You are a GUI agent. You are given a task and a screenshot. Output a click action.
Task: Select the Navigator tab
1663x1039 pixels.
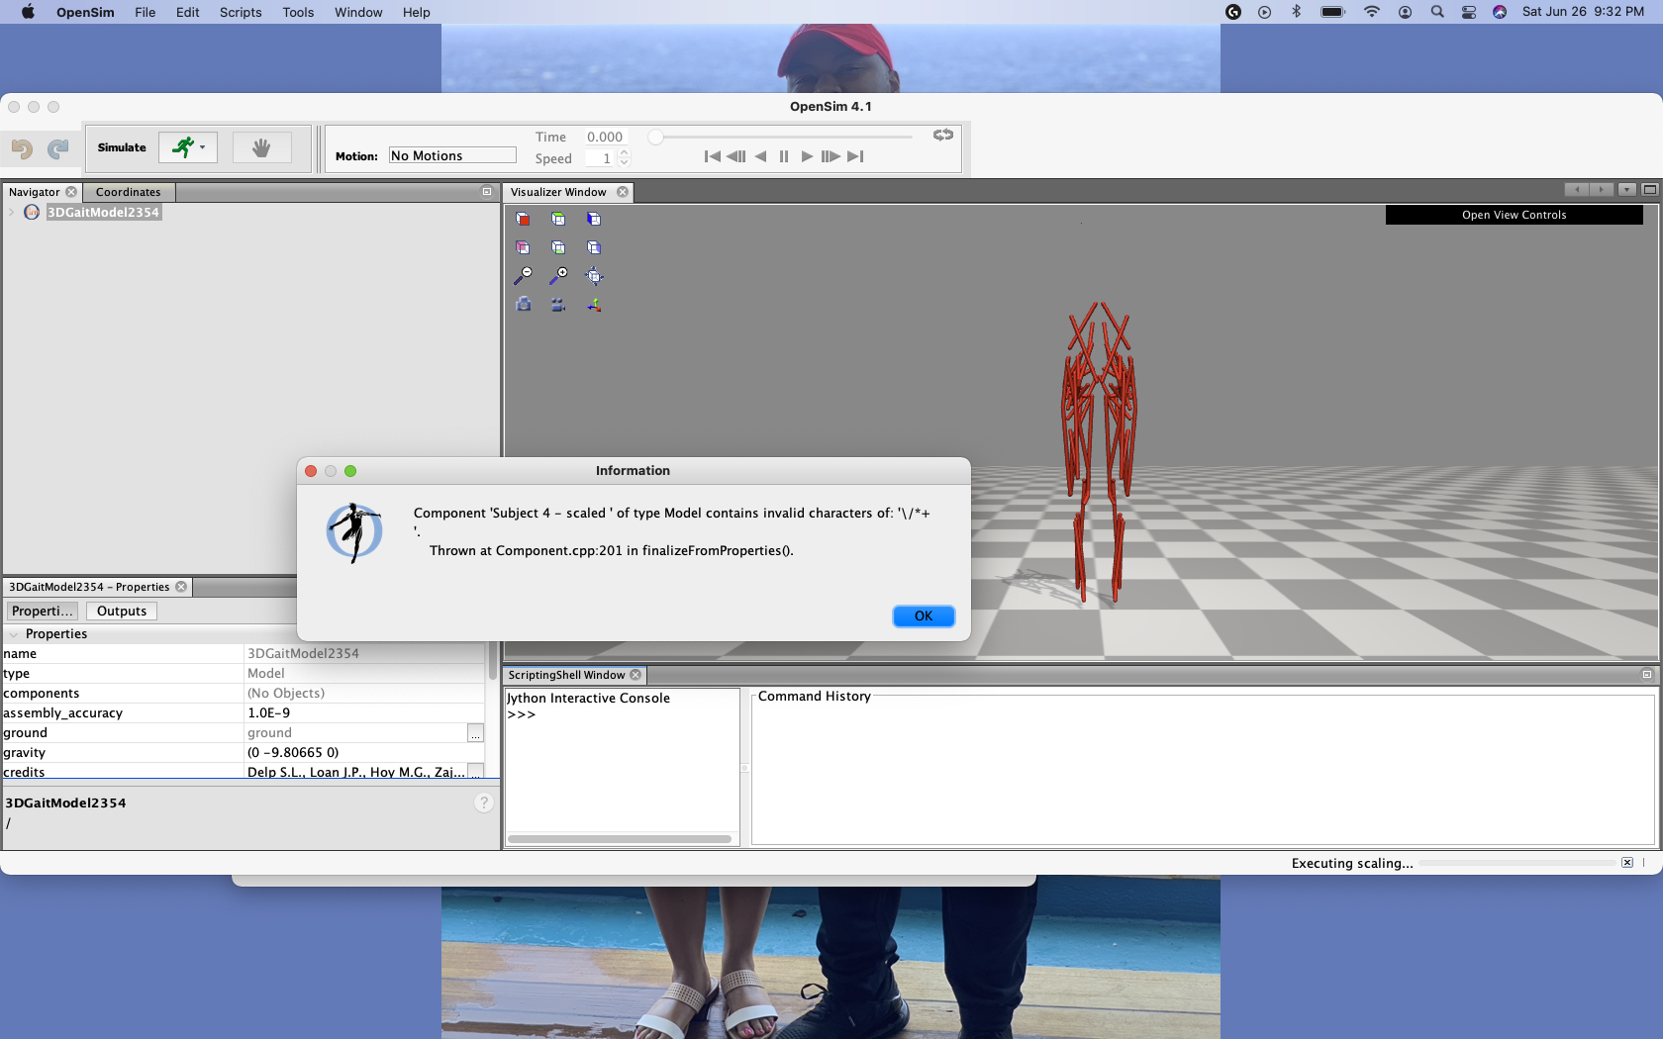point(35,192)
